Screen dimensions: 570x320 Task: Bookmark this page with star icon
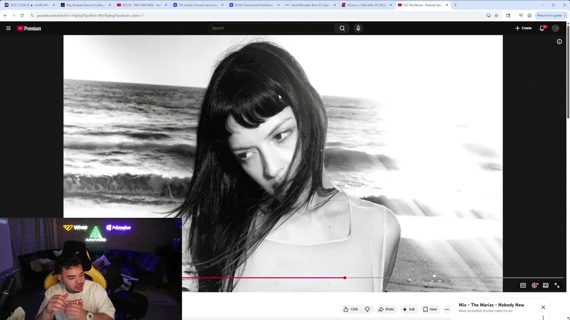point(496,15)
